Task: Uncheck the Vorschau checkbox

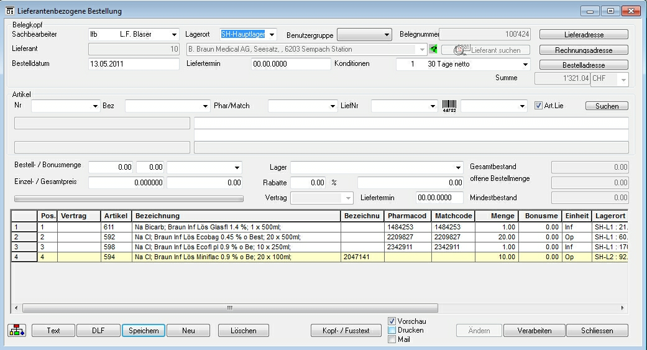Action: pyautogui.click(x=392, y=321)
